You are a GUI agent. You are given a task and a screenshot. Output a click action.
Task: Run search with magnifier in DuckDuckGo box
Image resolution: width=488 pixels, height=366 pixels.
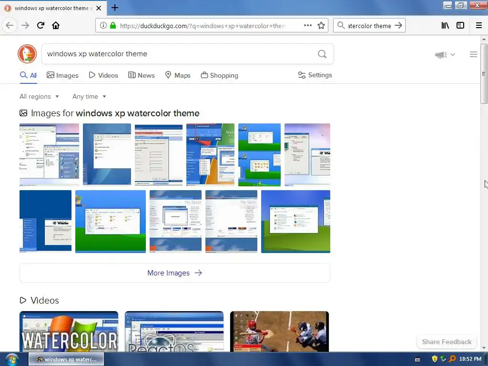pyautogui.click(x=322, y=54)
